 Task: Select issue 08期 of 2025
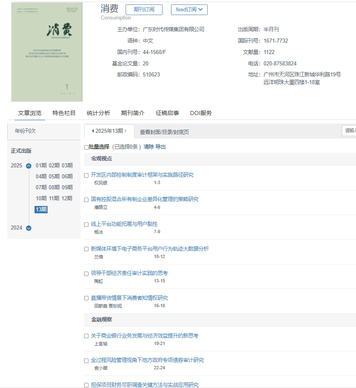pos(54,187)
